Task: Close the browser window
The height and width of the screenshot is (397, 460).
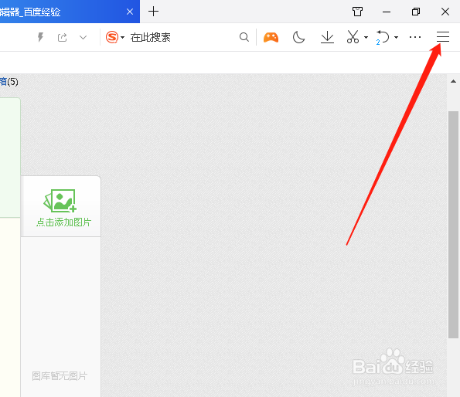Action: tap(445, 12)
